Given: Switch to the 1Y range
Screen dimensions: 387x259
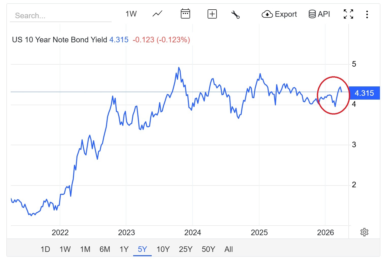Looking at the screenshot, I should tap(124, 249).
